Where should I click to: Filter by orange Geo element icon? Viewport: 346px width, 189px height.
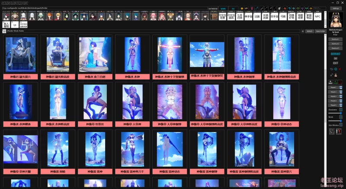(x=311, y=8)
